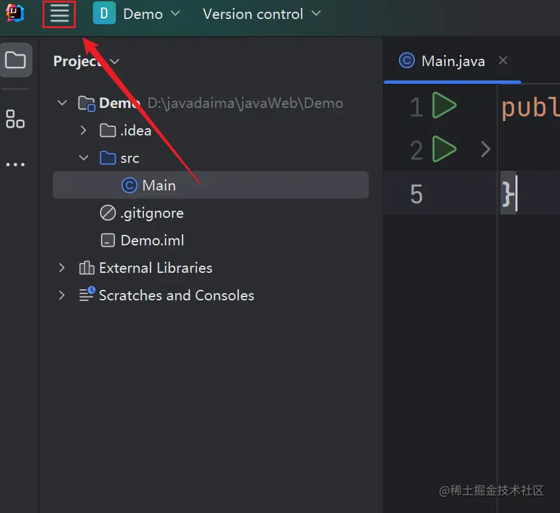Screen dimensions: 560x513
Task: Run main method from line 2 gutter arrow
Action: click(x=444, y=149)
